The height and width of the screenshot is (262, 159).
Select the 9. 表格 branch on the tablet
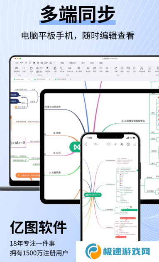pos(57,133)
